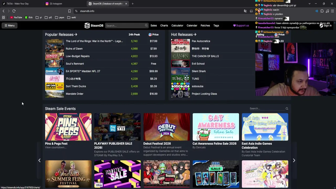Go back with browser back arrow
The width and height of the screenshot is (336, 189).
(3, 11)
